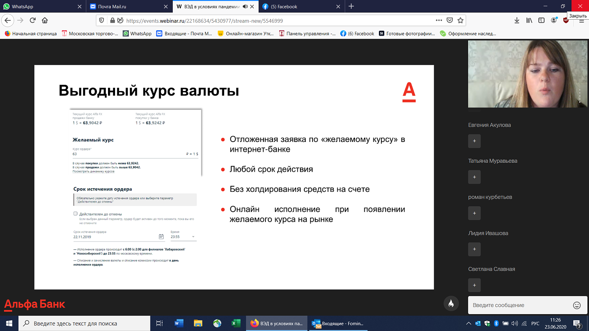Open the browser home page
This screenshot has height=331, width=589.
[45, 20]
